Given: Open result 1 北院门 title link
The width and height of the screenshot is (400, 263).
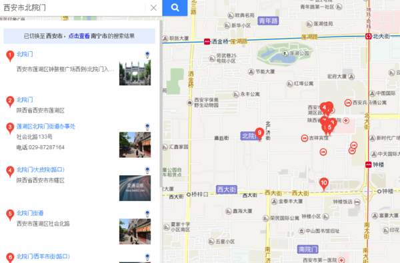Looking at the screenshot, I should (x=25, y=54).
